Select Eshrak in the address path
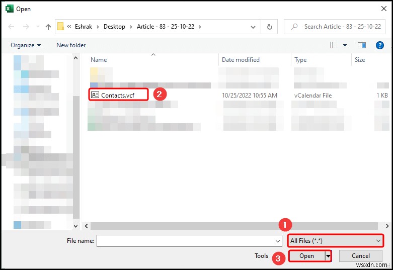This screenshot has height=270, width=393. click(x=84, y=27)
